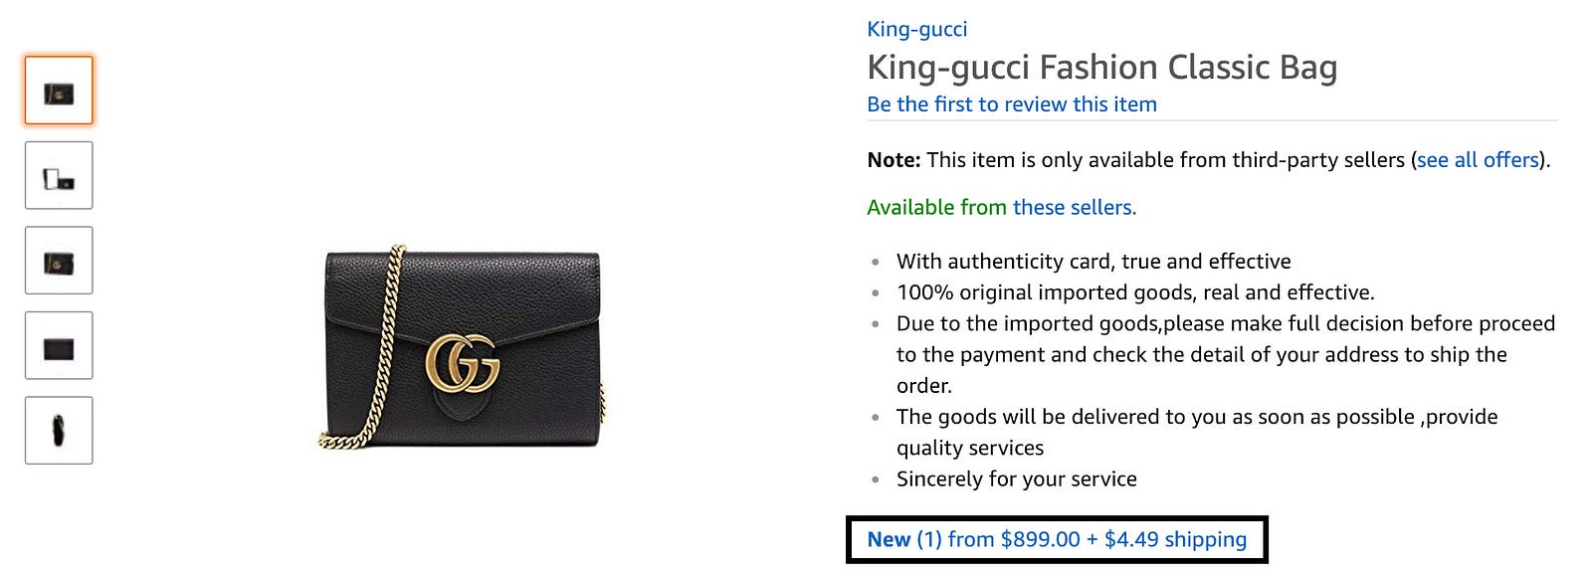Click the bullet about checking address detail
The width and height of the screenshot is (1592, 573).
pos(1226,354)
